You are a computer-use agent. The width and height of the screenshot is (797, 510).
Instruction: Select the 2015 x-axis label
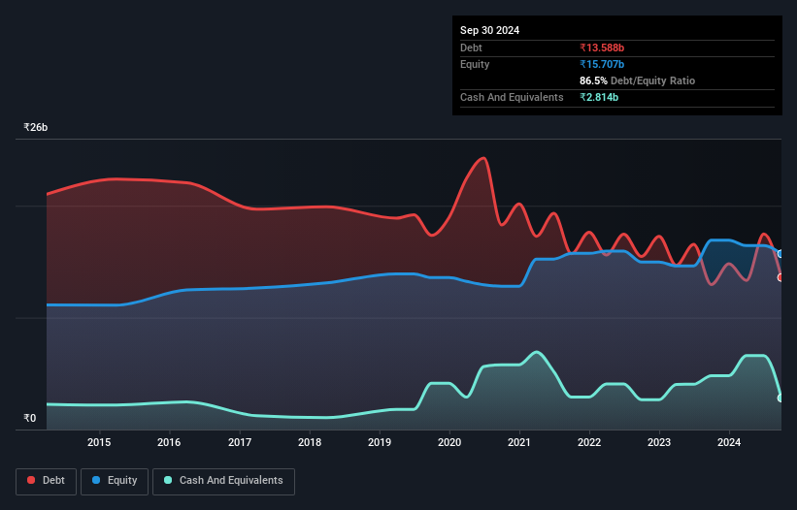[99, 442]
